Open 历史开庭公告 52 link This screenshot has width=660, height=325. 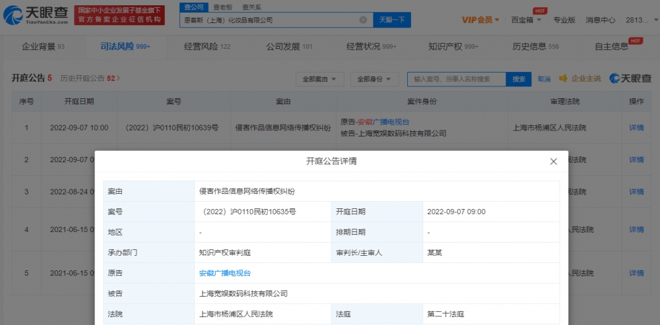tap(90, 78)
